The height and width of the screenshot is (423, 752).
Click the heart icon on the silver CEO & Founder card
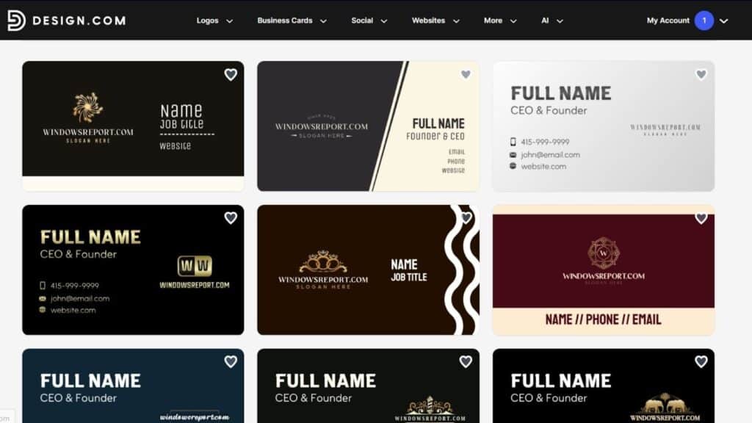point(701,74)
